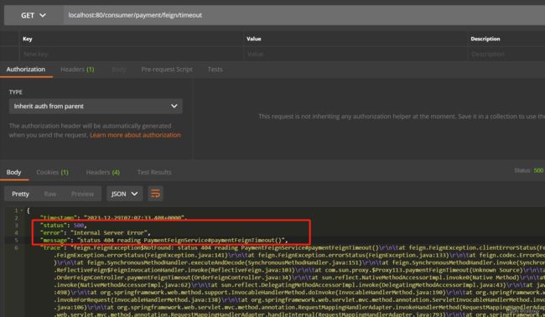Click the parameter Value input field
Image resolution: width=545 pixels, height=317 pixels.
pos(356,54)
